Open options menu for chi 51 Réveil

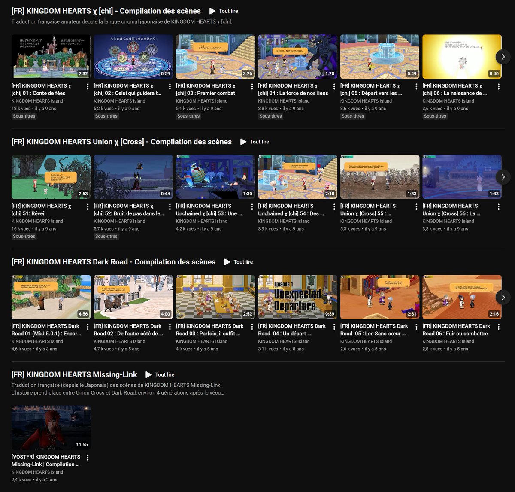(x=88, y=207)
